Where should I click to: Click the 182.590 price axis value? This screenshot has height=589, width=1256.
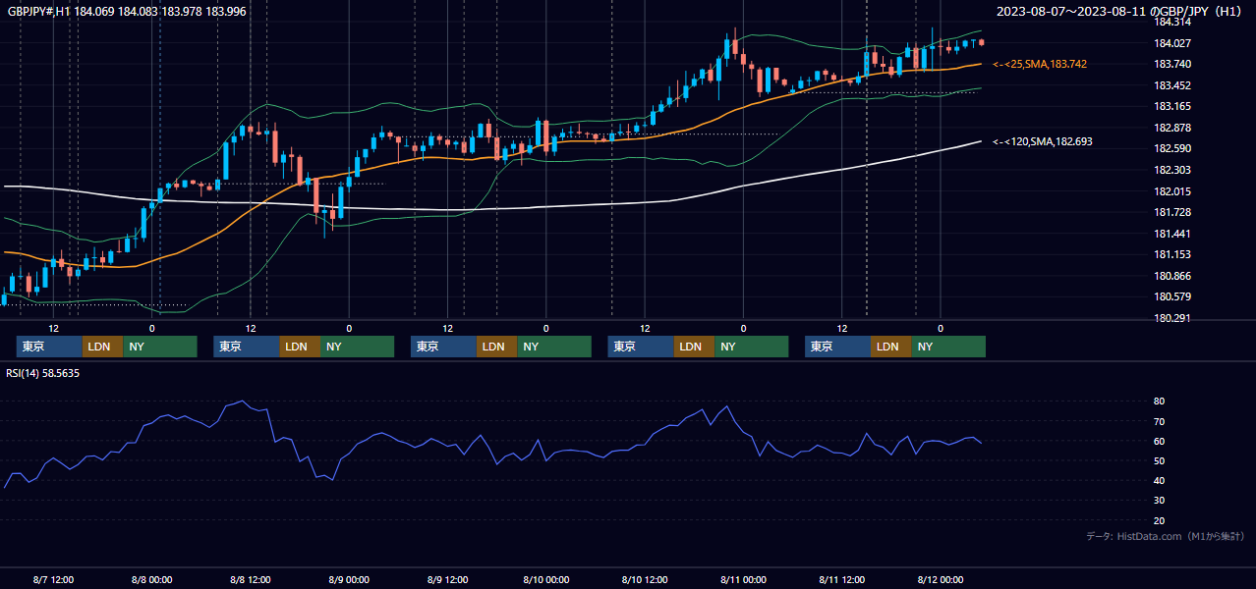[x=1172, y=149]
